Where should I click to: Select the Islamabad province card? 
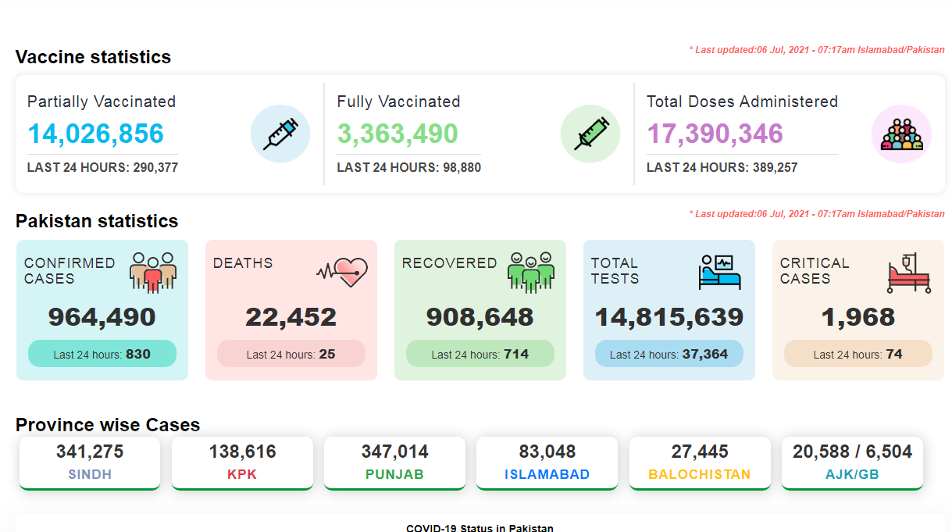point(547,462)
